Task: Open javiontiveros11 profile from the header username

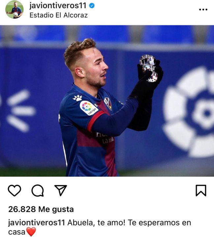Action: point(58,6)
